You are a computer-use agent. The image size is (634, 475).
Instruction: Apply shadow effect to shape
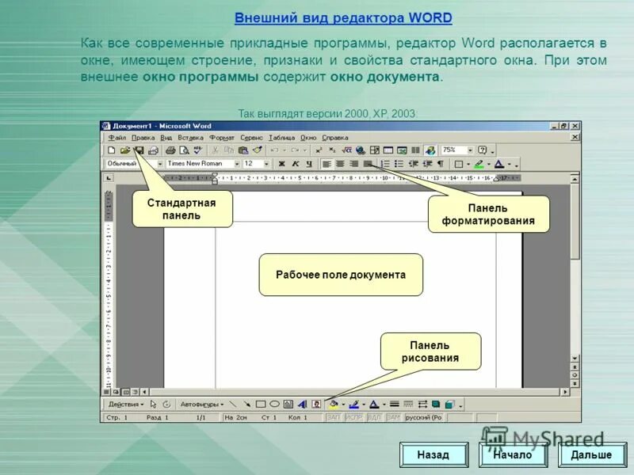pos(436,404)
